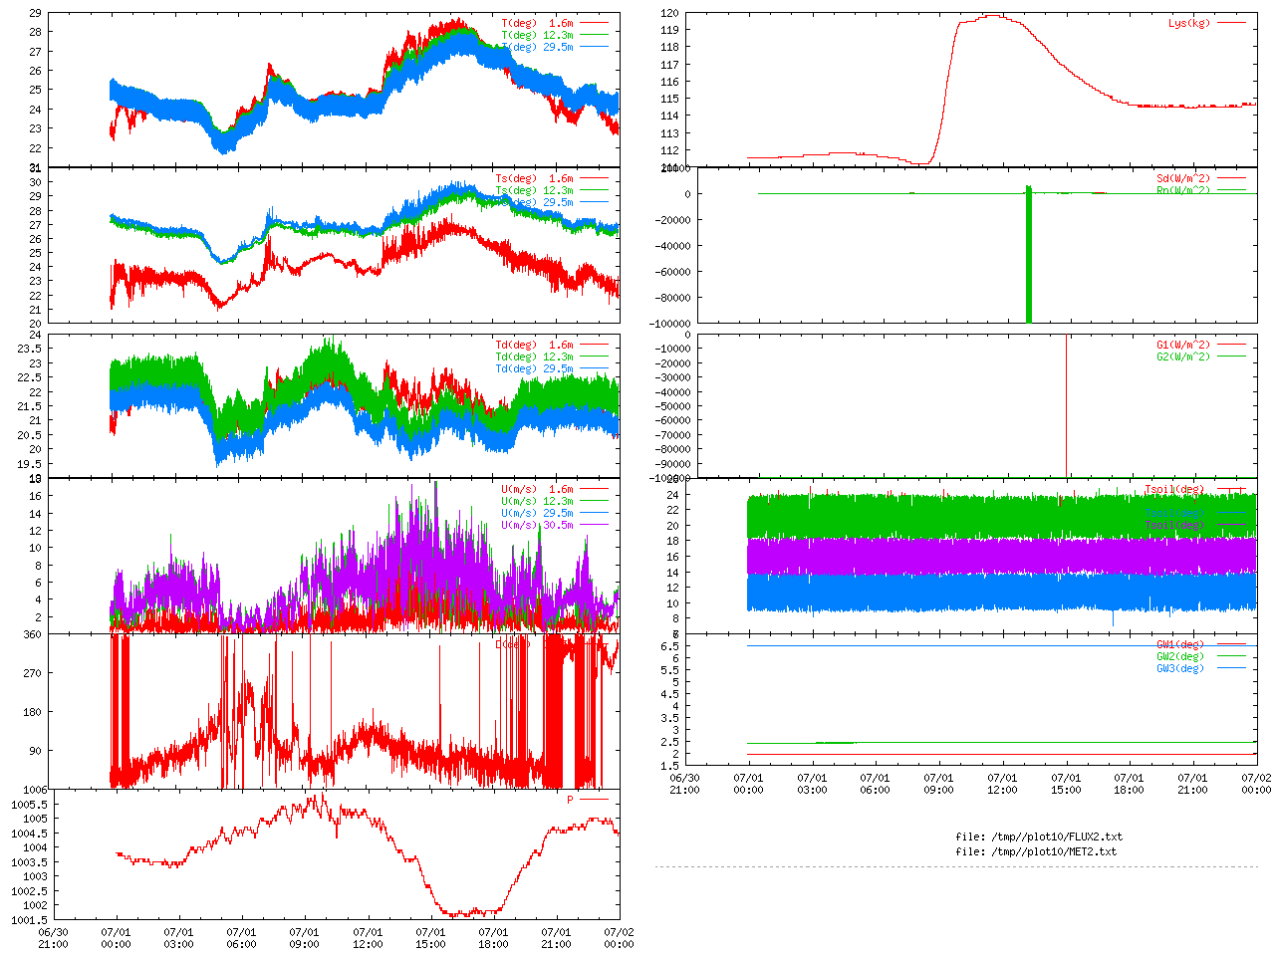1275x956 pixels.
Task: Click the P legend label in pressure plot
Action: click(570, 800)
